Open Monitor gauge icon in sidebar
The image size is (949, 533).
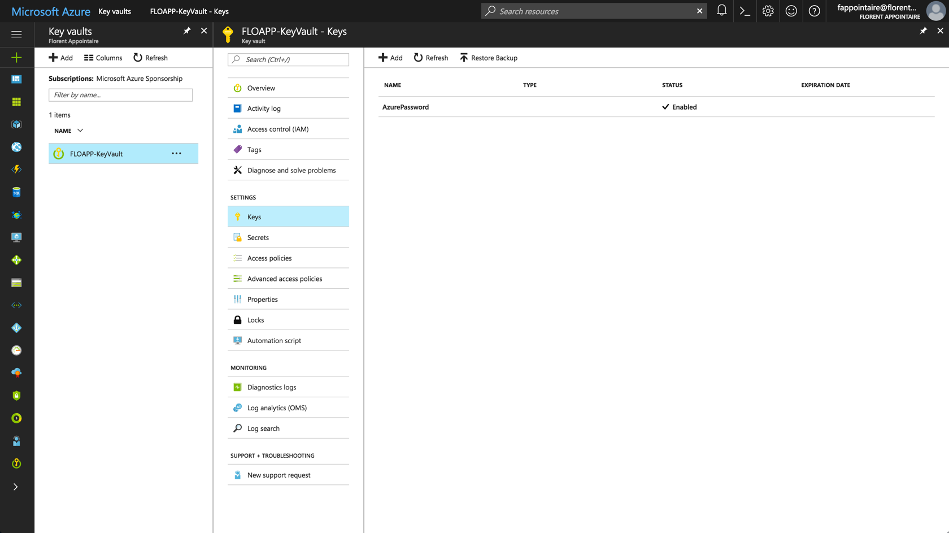pos(16,350)
